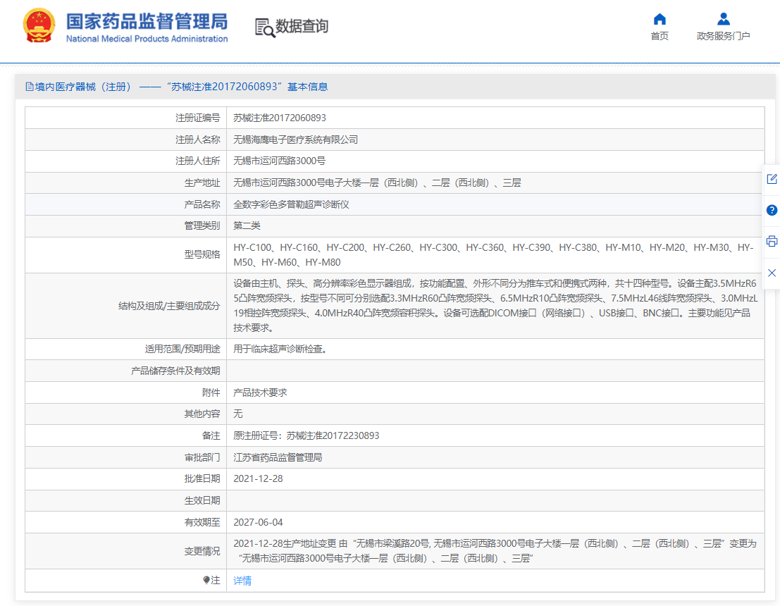Image resolution: width=780 pixels, height=606 pixels.
Task: Select expiry date 2027-06-04
Action: point(258,522)
